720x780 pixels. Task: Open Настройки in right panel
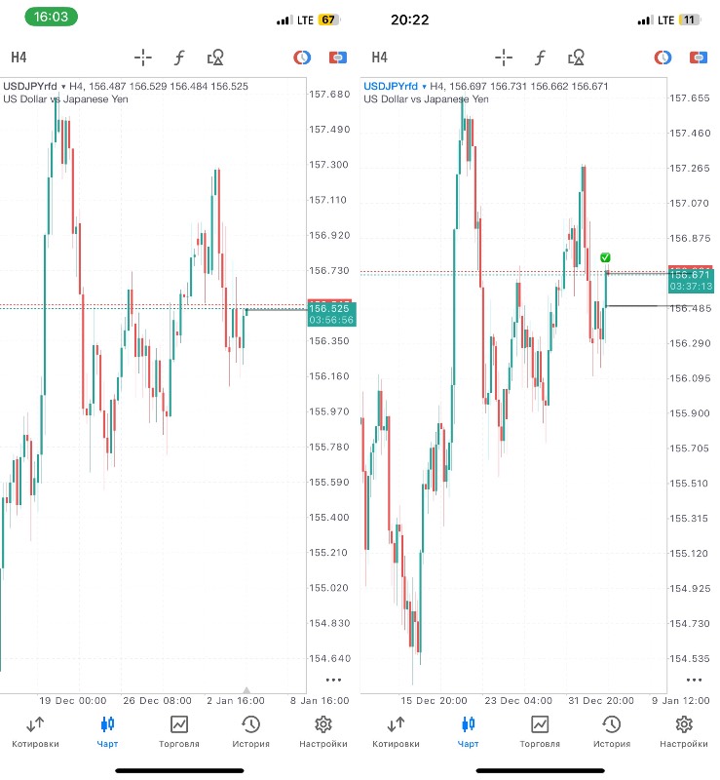click(684, 732)
